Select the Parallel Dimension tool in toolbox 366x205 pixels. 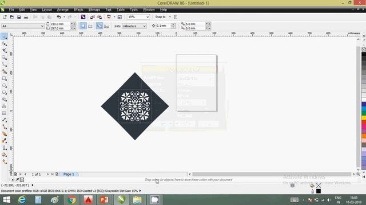point(4,120)
